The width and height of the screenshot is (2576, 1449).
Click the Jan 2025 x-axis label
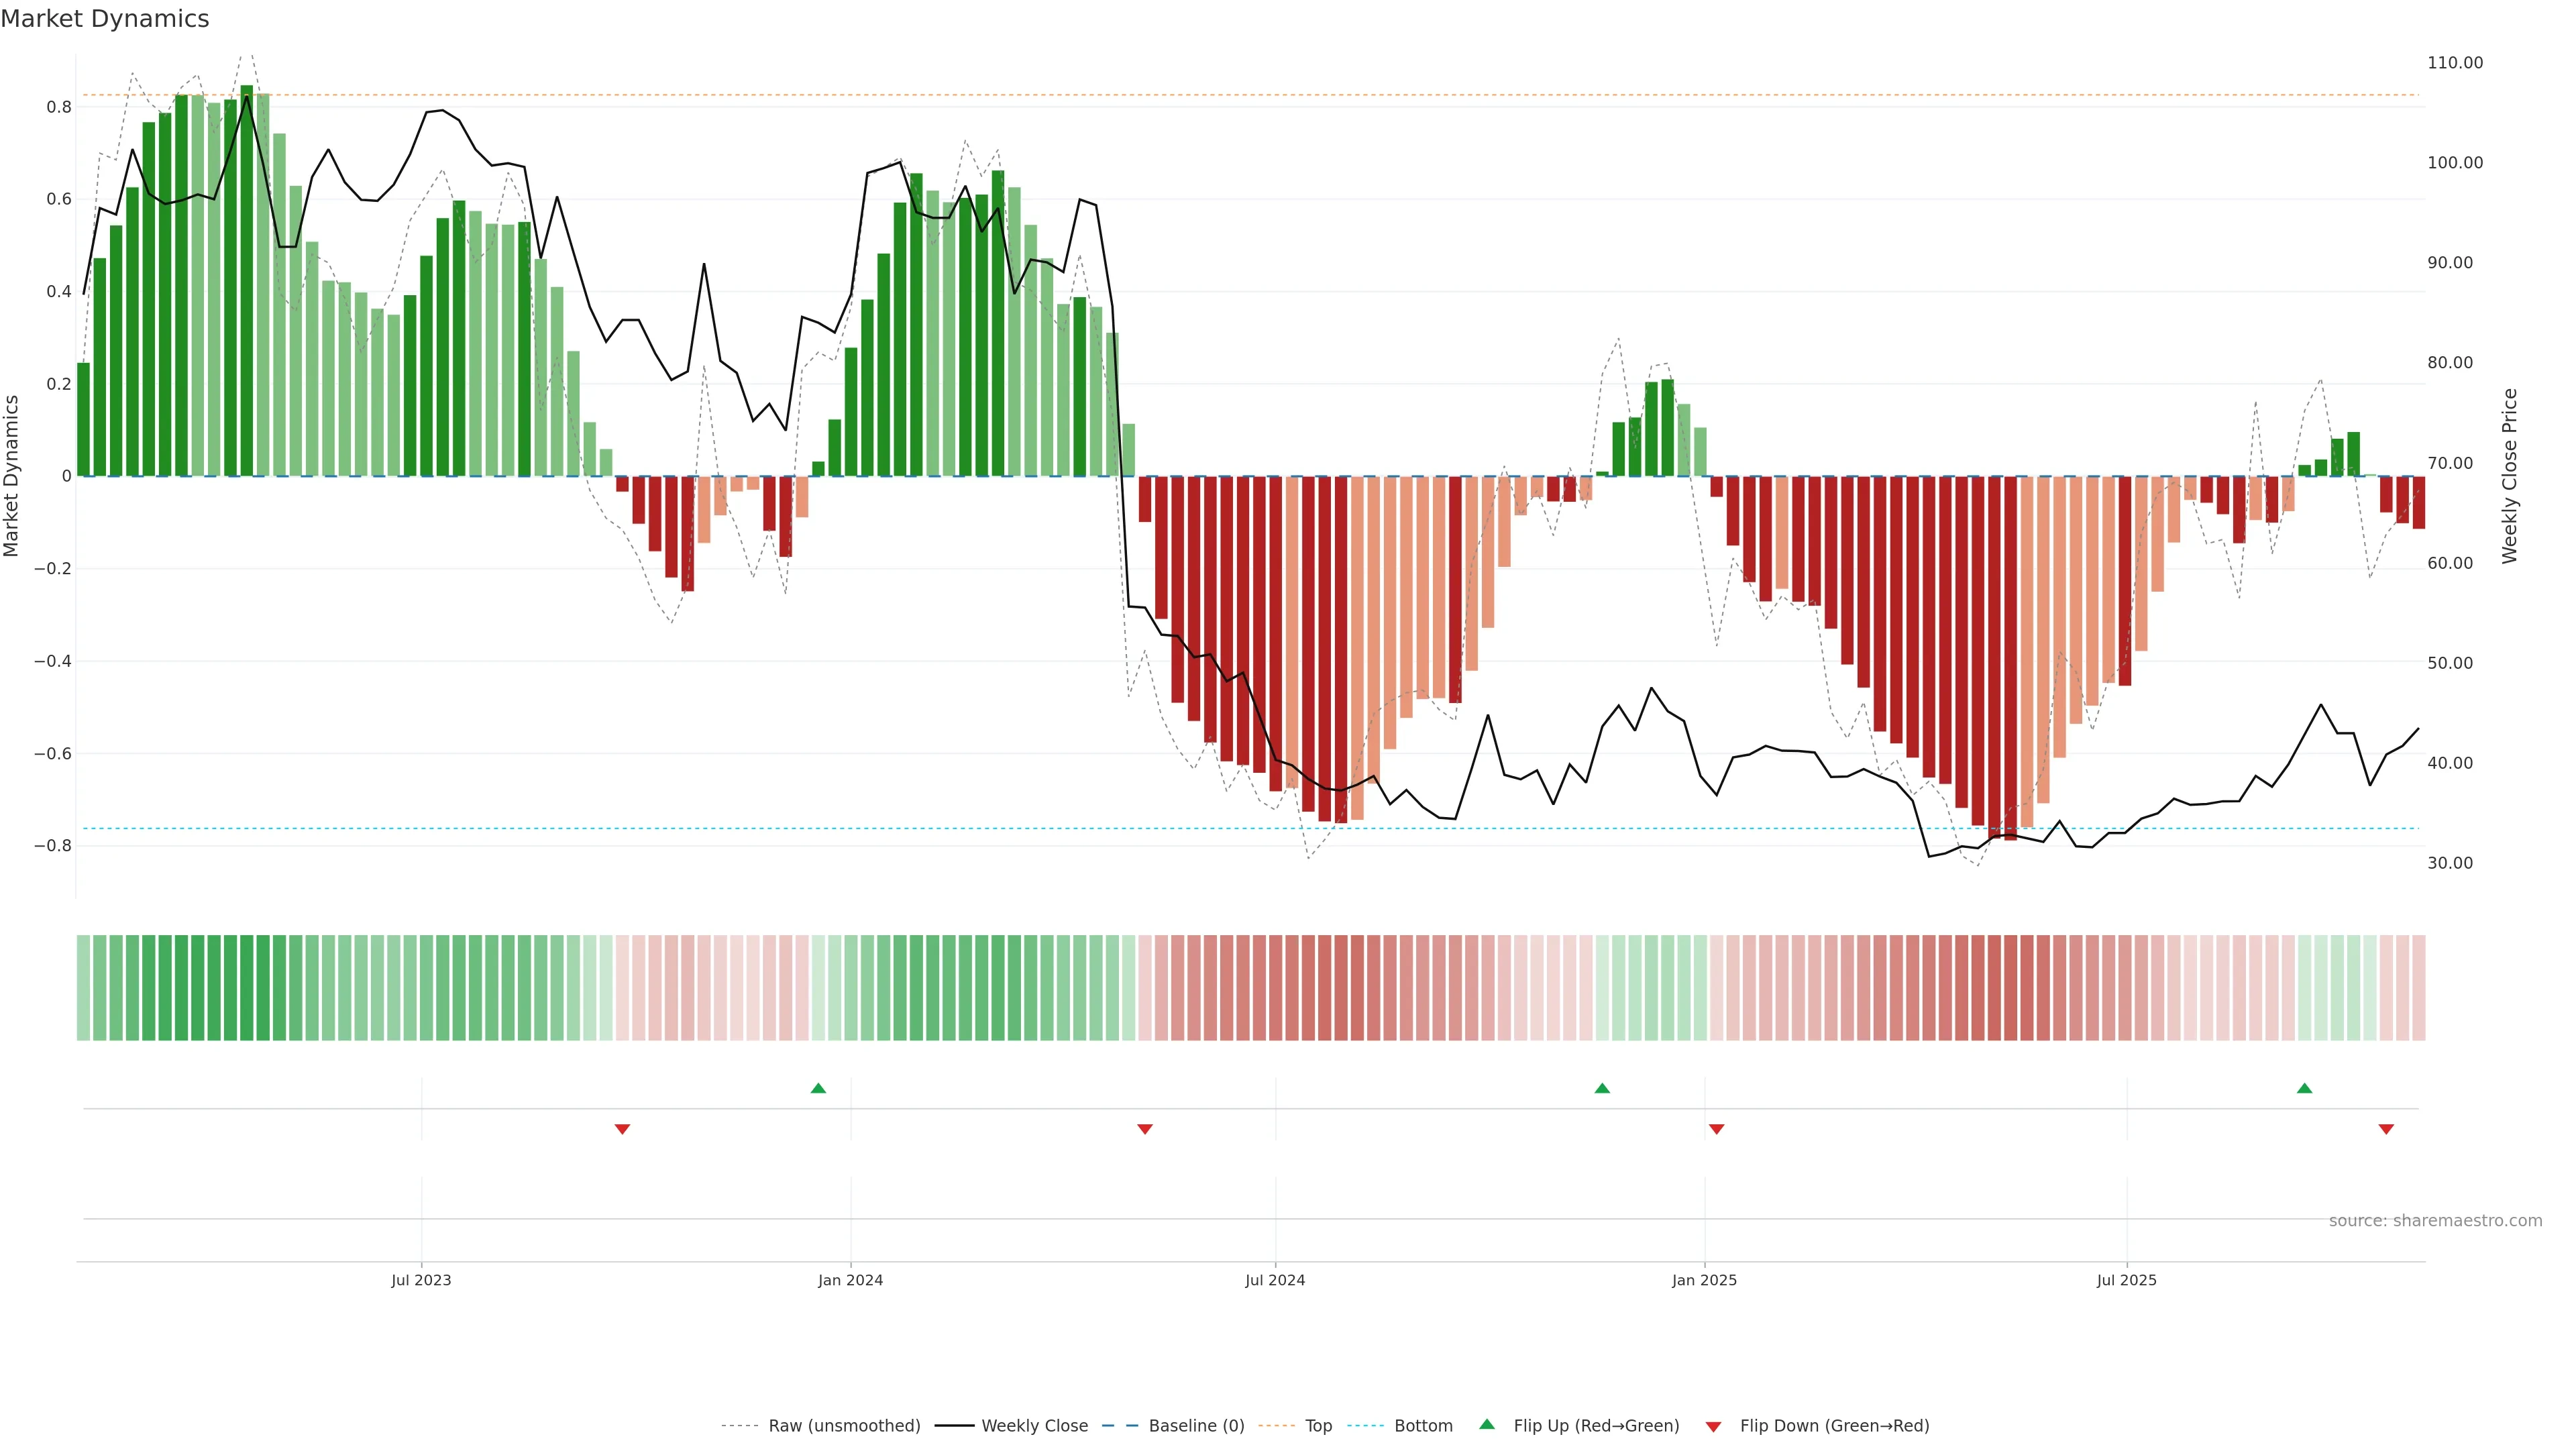tap(1704, 1280)
